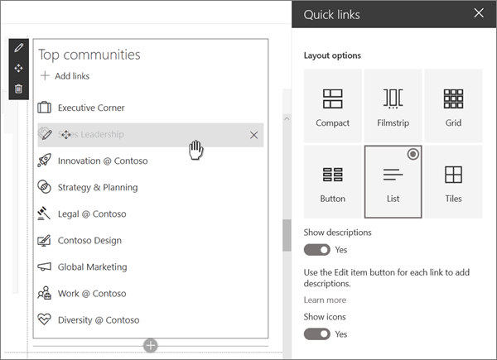Open the Innovation @ Contoso link

point(103,161)
